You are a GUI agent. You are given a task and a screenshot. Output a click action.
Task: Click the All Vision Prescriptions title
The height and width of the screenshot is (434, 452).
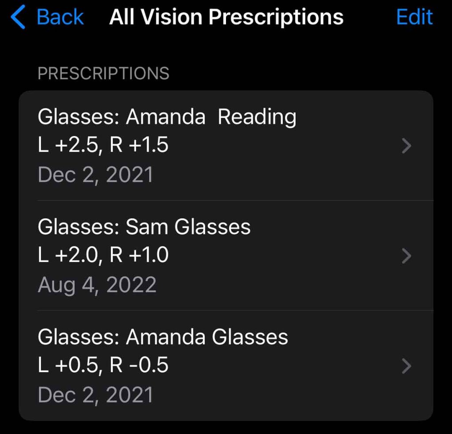pos(226,18)
